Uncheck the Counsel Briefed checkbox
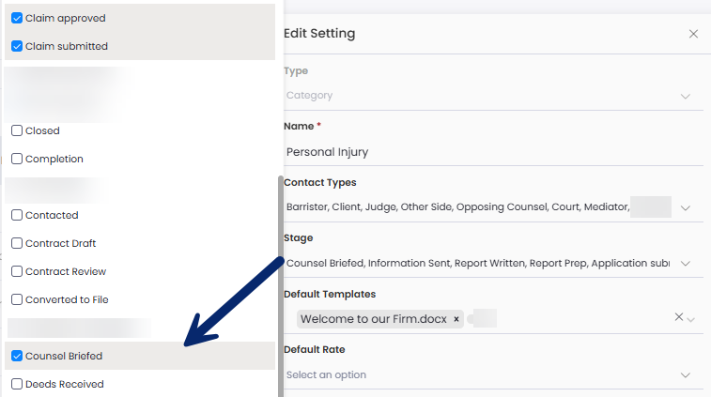Image resolution: width=711 pixels, height=397 pixels. 17,356
